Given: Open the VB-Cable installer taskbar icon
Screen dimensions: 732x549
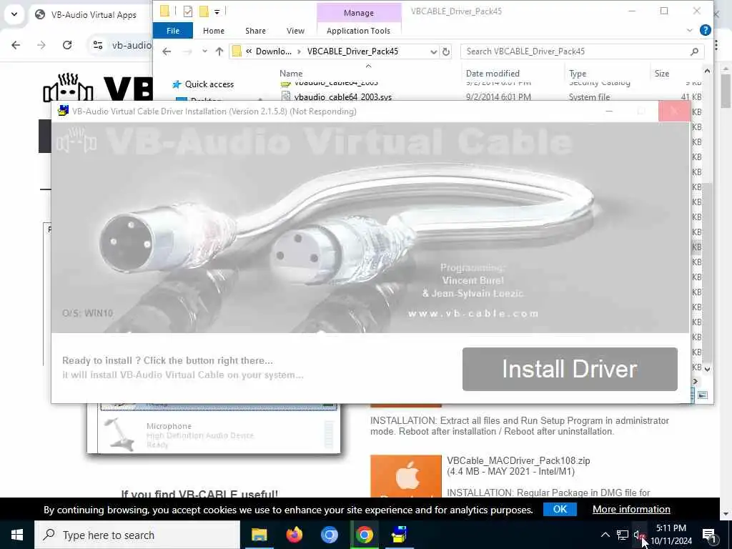Looking at the screenshot, I should [x=399, y=535].
